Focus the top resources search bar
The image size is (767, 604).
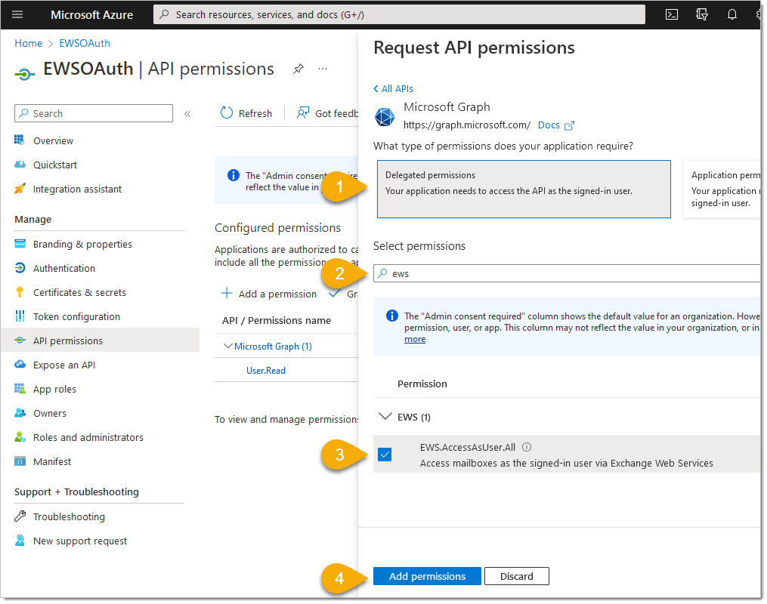401,14
